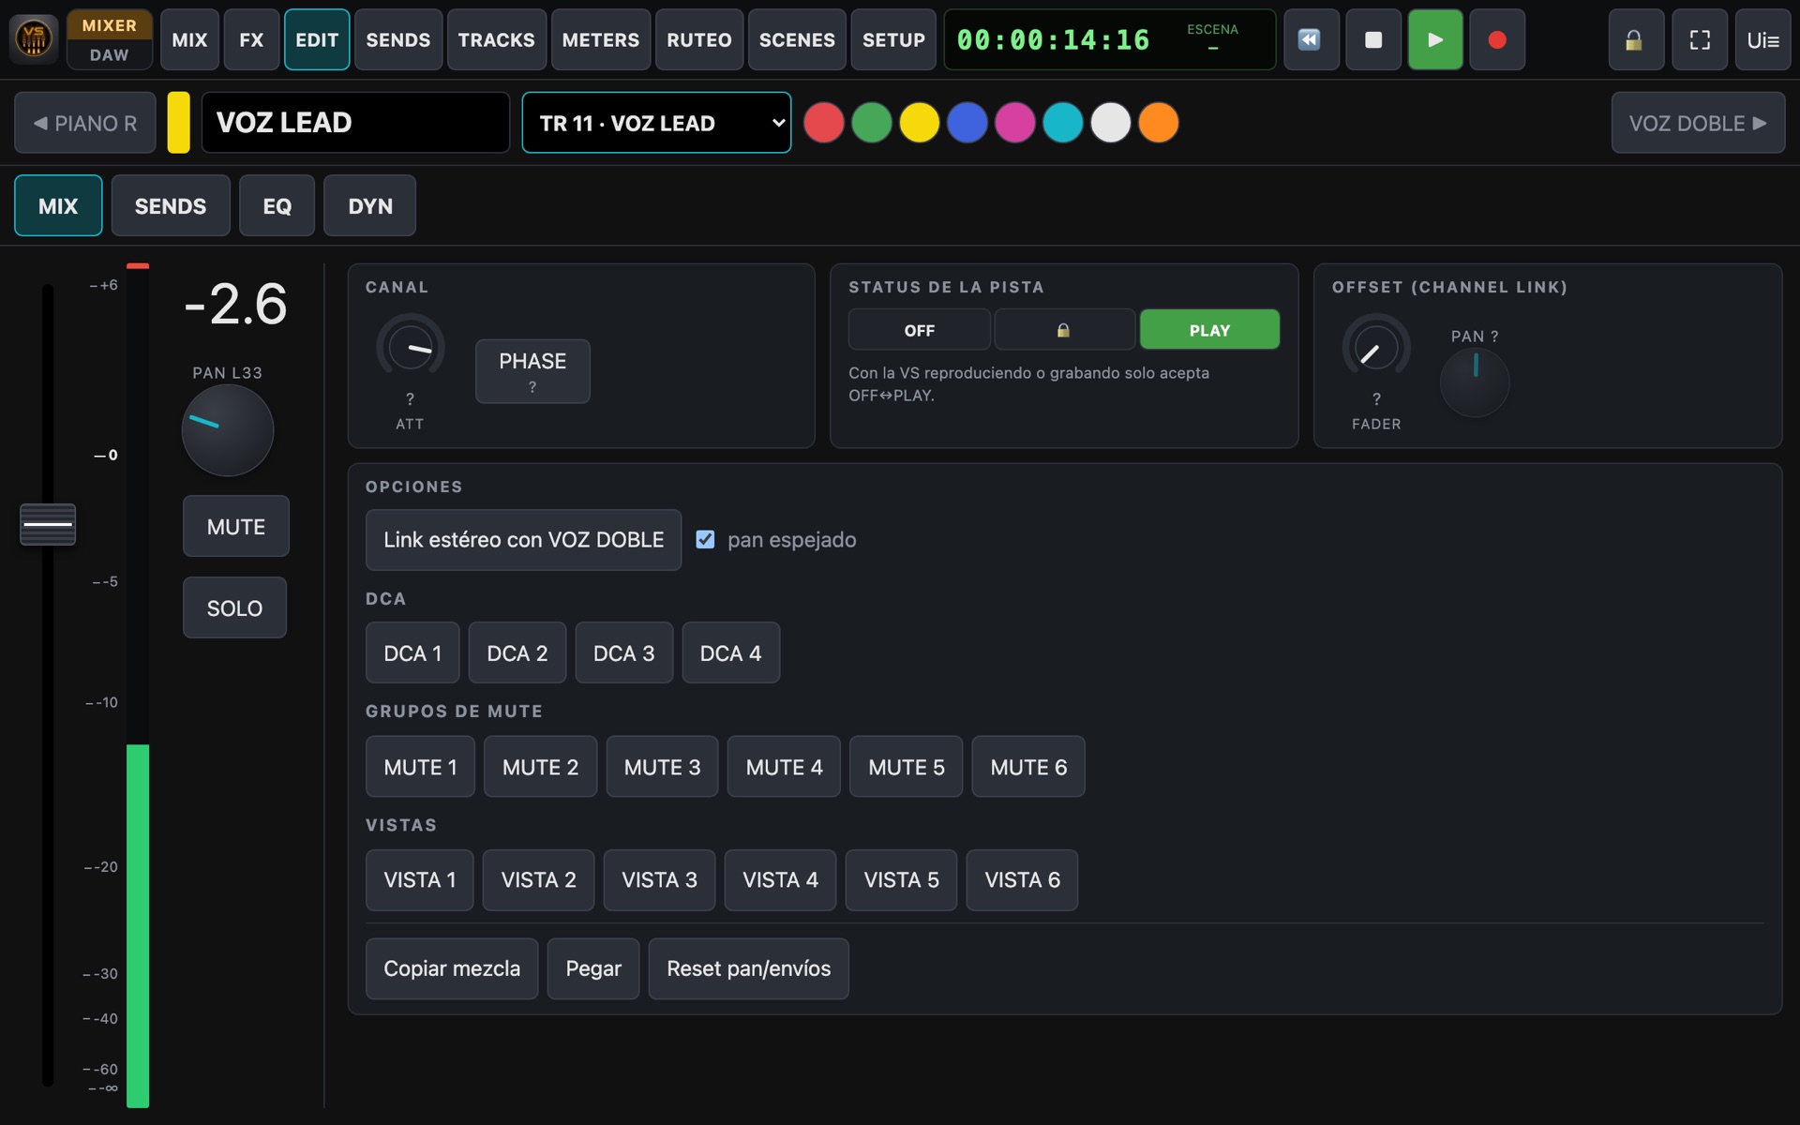The image size is (1800, 1125).
Task: Open the DYN sub-tab
Action: [x=370, y=205]
